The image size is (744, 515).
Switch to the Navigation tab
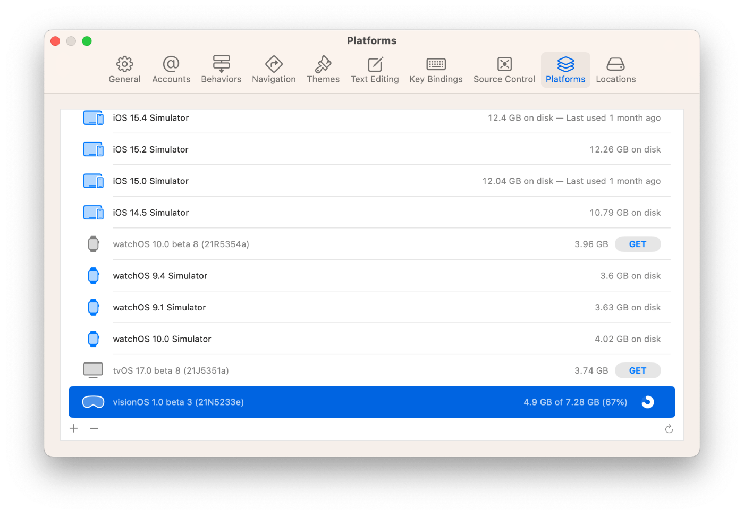(x=274, y=70)
